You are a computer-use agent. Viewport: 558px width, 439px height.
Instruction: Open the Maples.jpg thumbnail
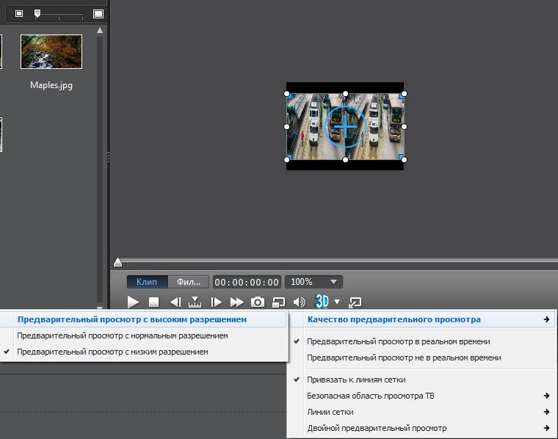click(51, 51)
